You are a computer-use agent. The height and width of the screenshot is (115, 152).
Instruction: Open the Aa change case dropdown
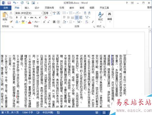[x=37, y=22]
